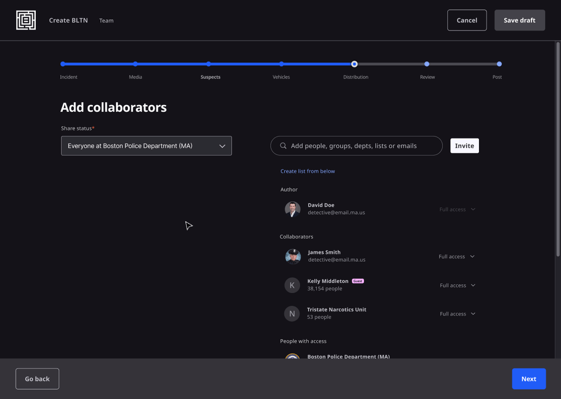561x399 pixels.
Task: Change Kelly Middleton's access level
Action: 456,285
